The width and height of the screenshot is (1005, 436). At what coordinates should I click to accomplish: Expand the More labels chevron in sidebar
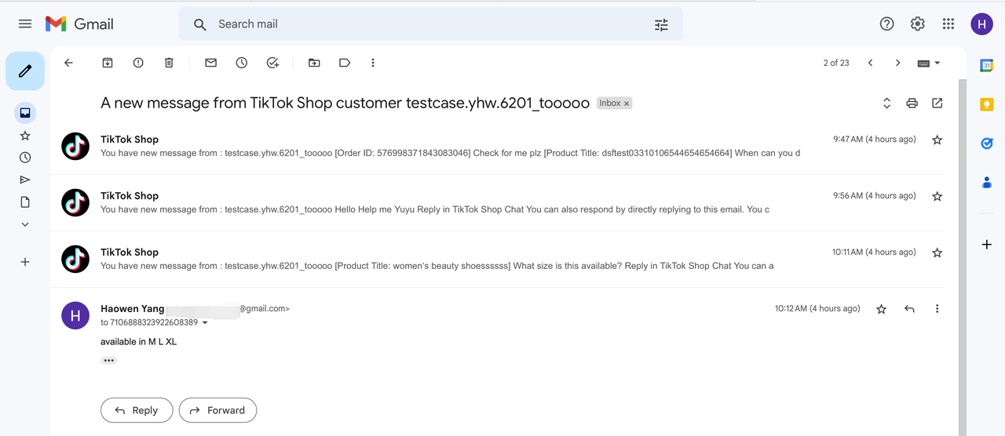25,224
